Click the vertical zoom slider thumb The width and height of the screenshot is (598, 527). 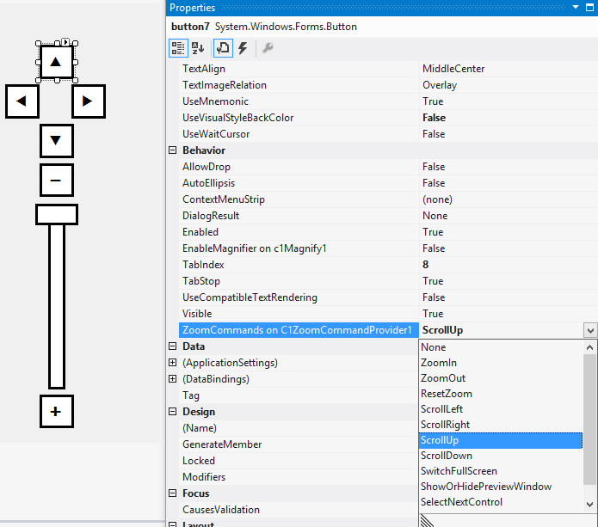click(x=56, y=214)
